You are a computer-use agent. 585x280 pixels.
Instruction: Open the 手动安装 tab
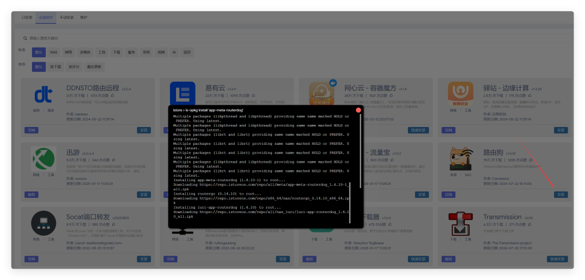(x=67, y=17)
